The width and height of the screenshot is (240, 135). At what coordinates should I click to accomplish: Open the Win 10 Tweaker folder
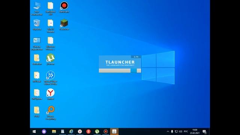point(50,26)
